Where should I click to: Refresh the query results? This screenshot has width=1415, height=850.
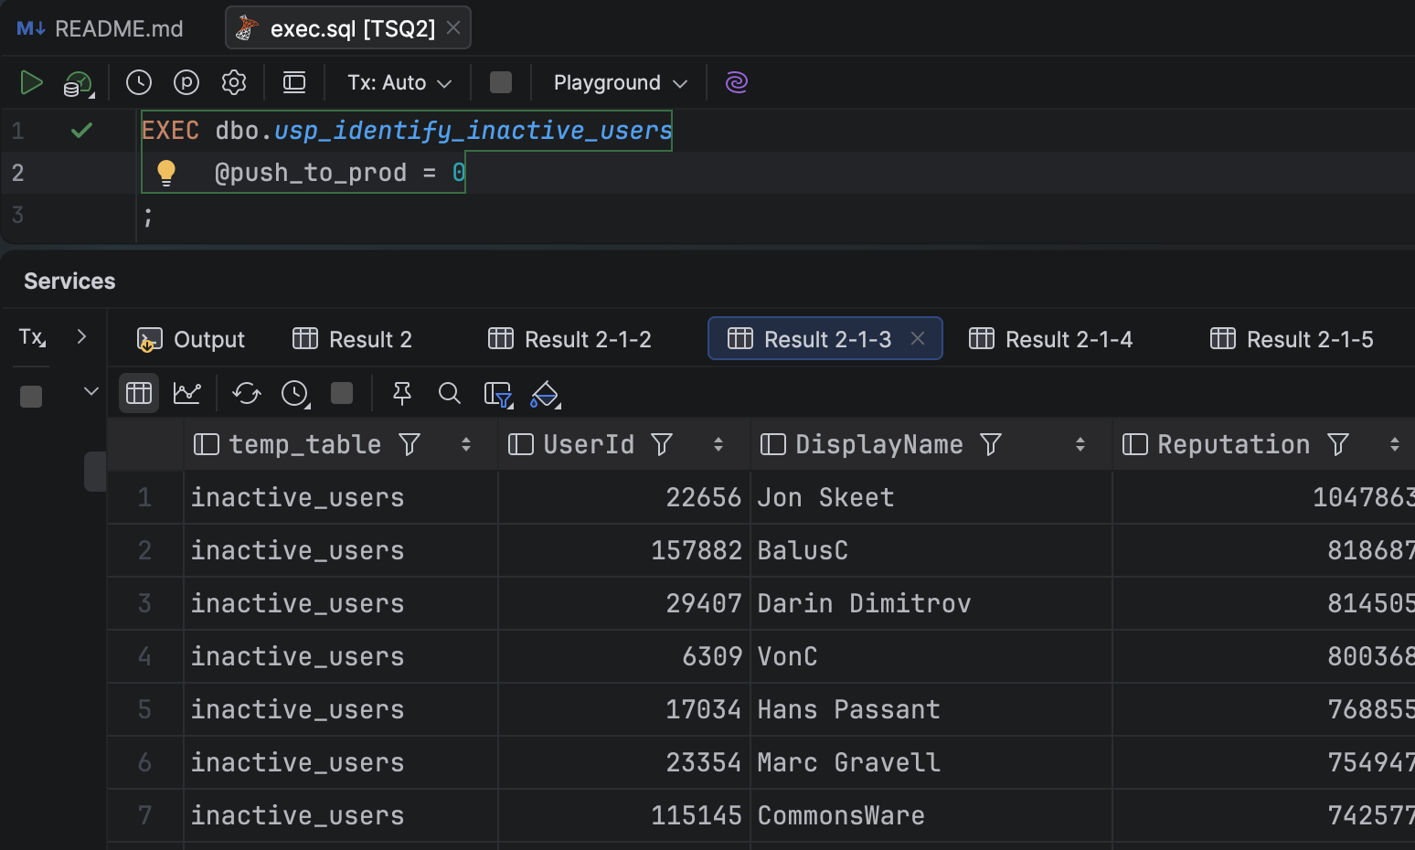[x=245, y=393]
